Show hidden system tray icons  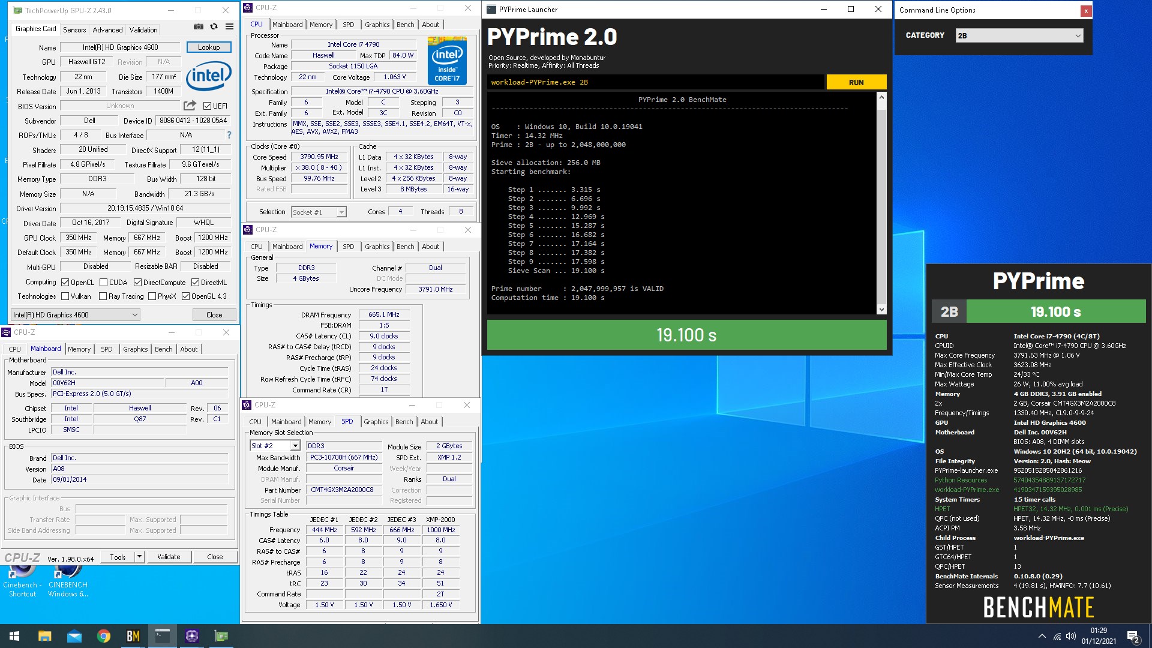click(x=1042, y=636)
